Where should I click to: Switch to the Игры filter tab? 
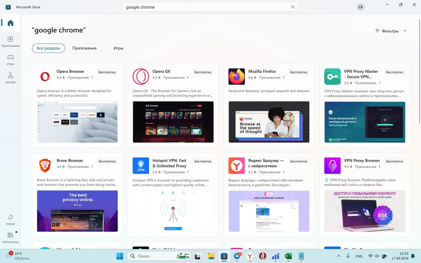point(118,48)
